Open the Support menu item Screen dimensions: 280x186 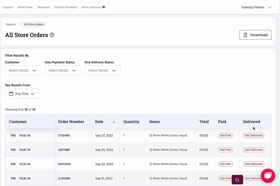click(x=8, y=7)
